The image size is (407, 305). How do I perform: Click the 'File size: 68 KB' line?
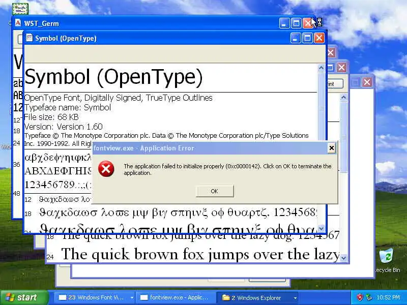[51, 117]
